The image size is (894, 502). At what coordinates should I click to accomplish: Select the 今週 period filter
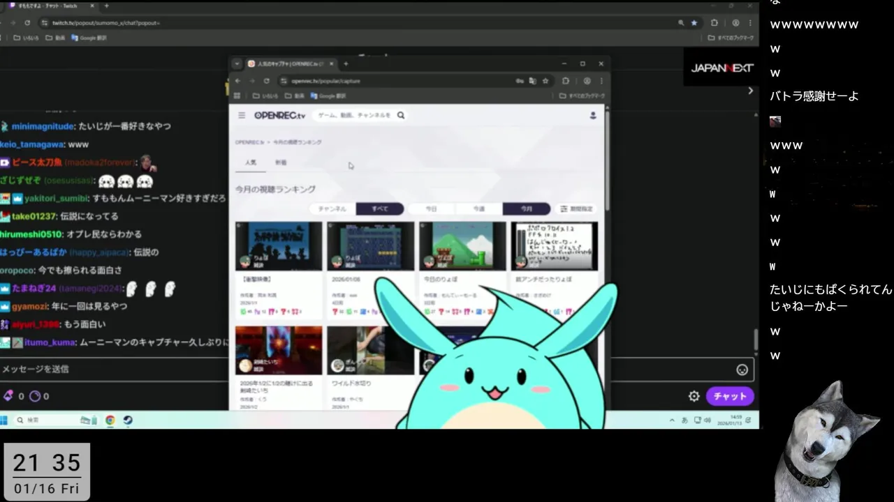478,208
